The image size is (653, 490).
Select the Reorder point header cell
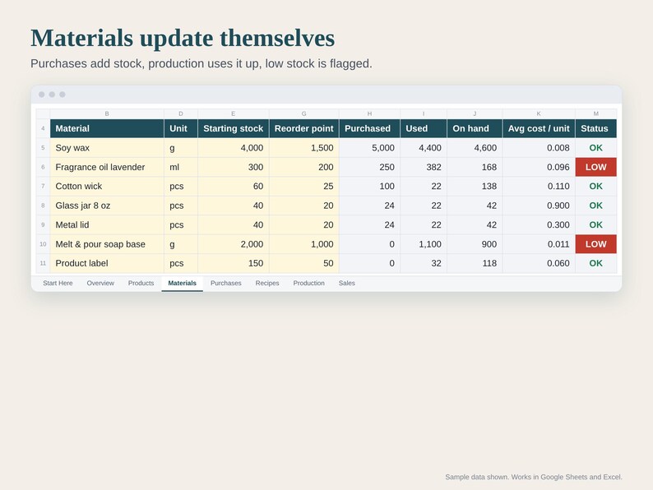(304, 128)
